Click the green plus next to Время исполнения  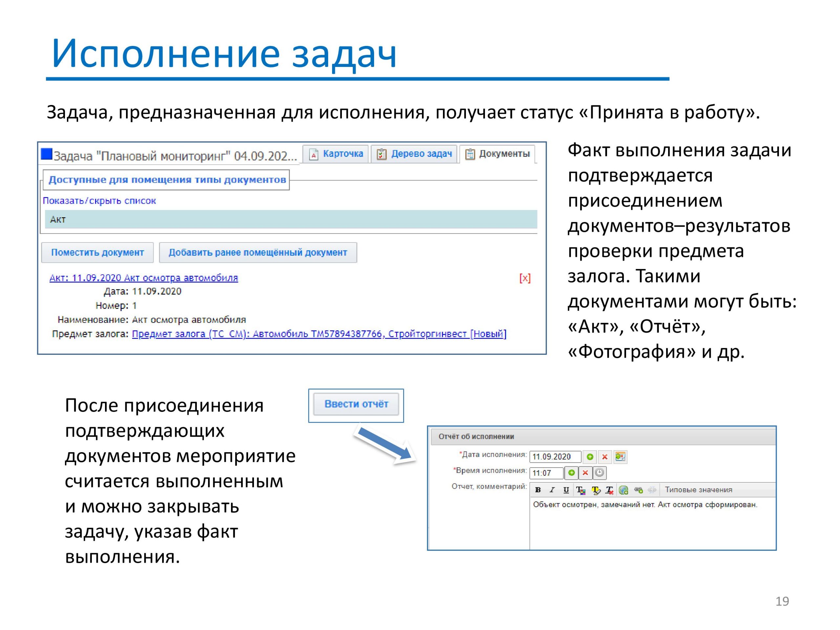pos(572,472)
